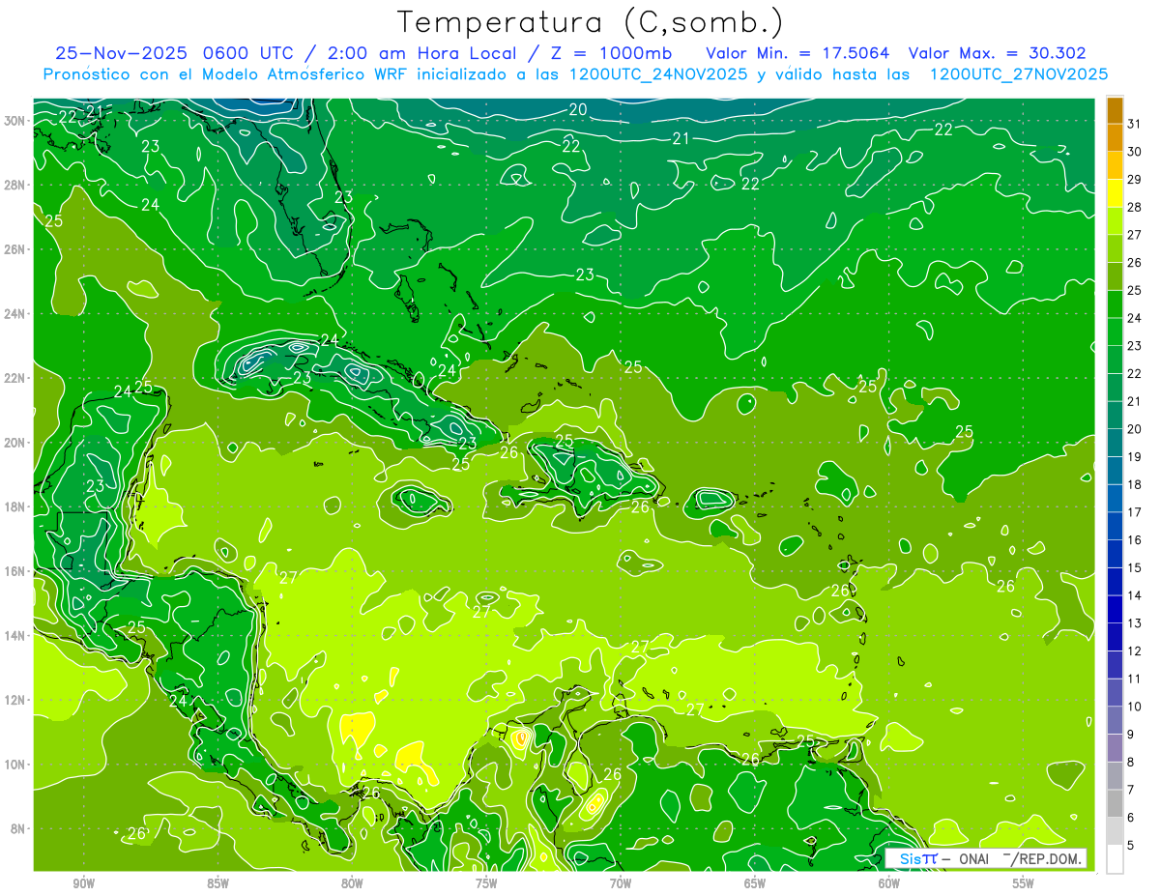The height and width of the screenshot is (896, 1160).
Task: Click the 70W longitude axis label
Action: click(x=621, y=883)
